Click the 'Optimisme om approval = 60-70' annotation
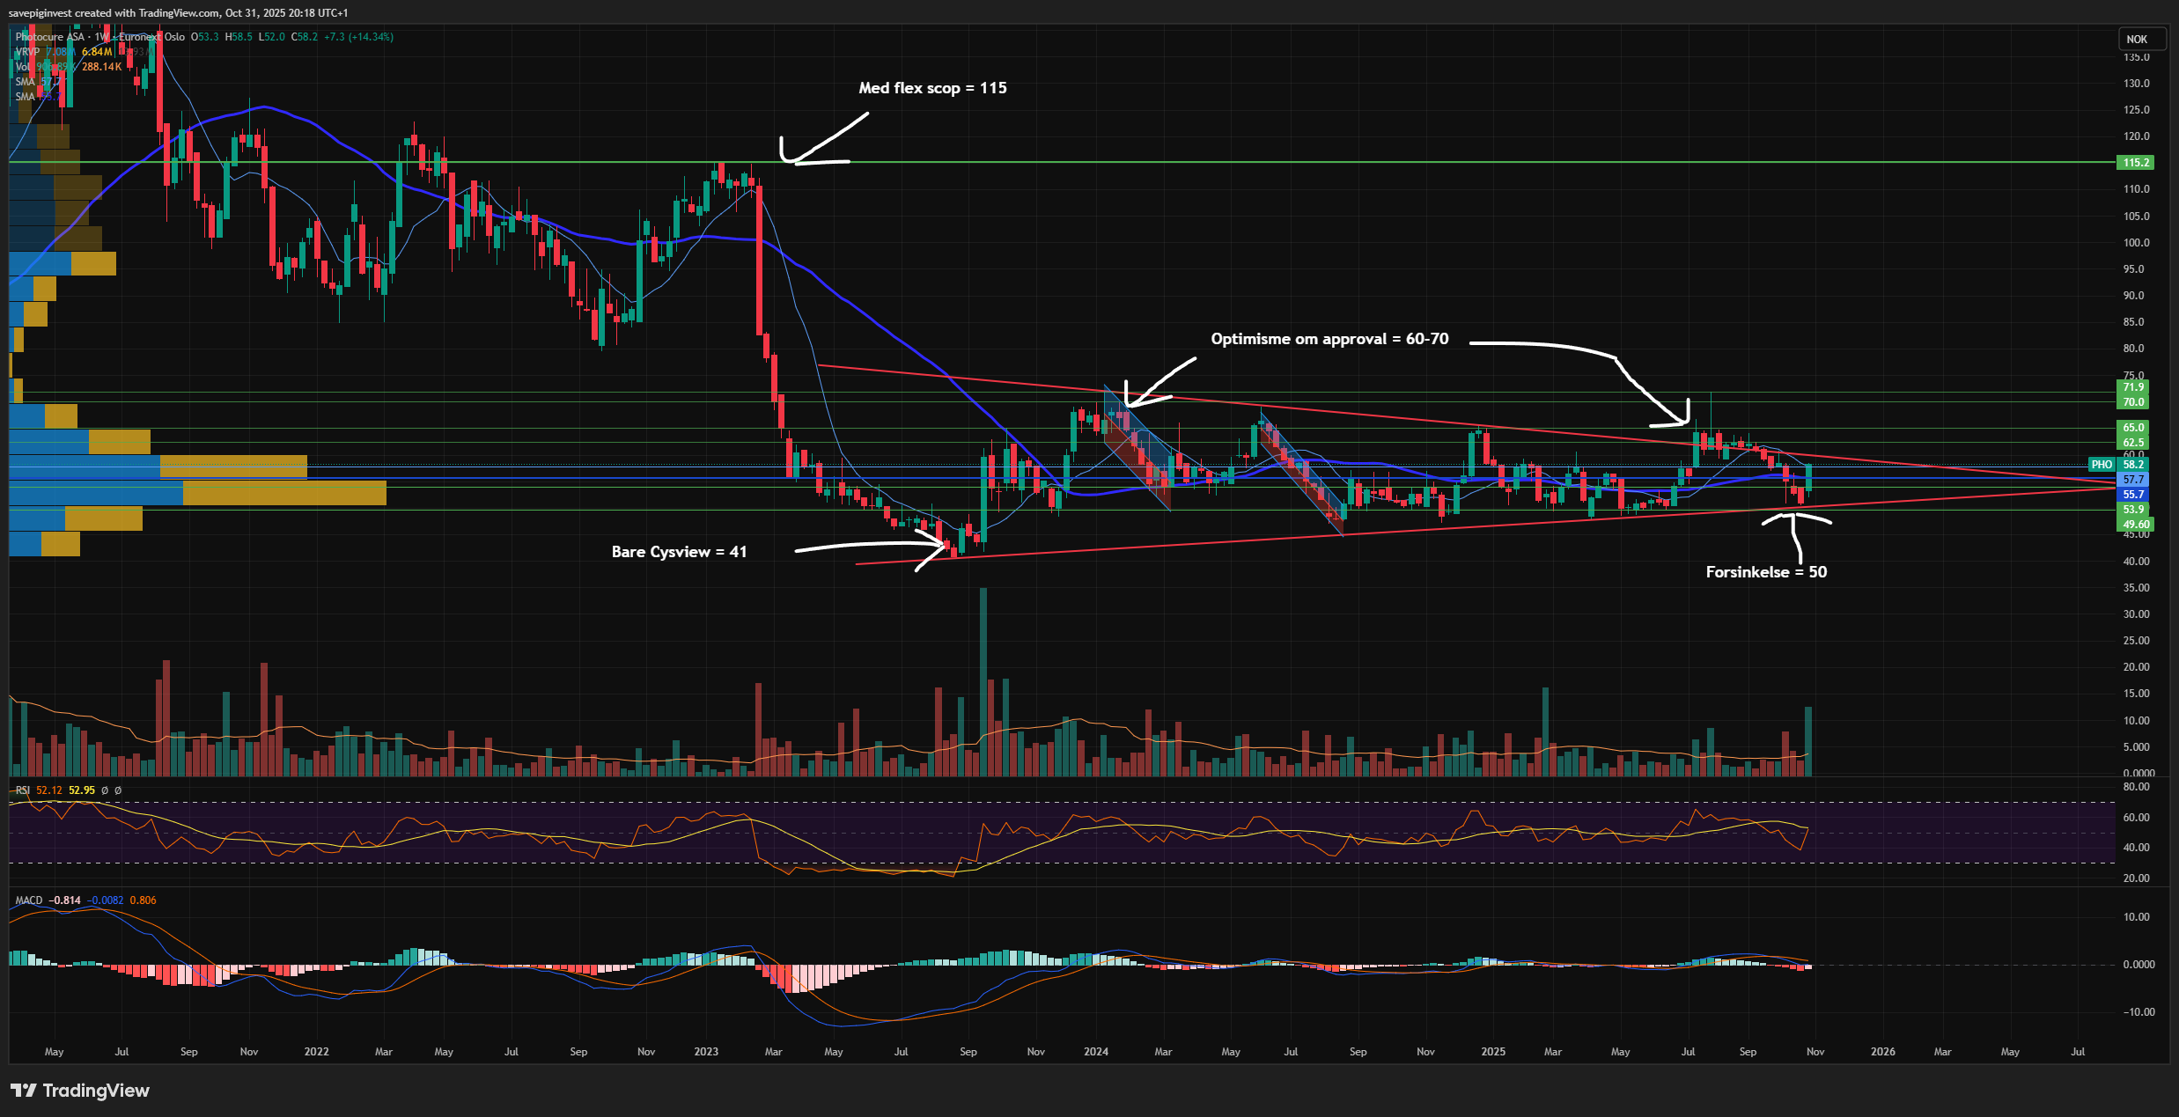This screenshot has height=1117, width=2179. pos(1329,339)
